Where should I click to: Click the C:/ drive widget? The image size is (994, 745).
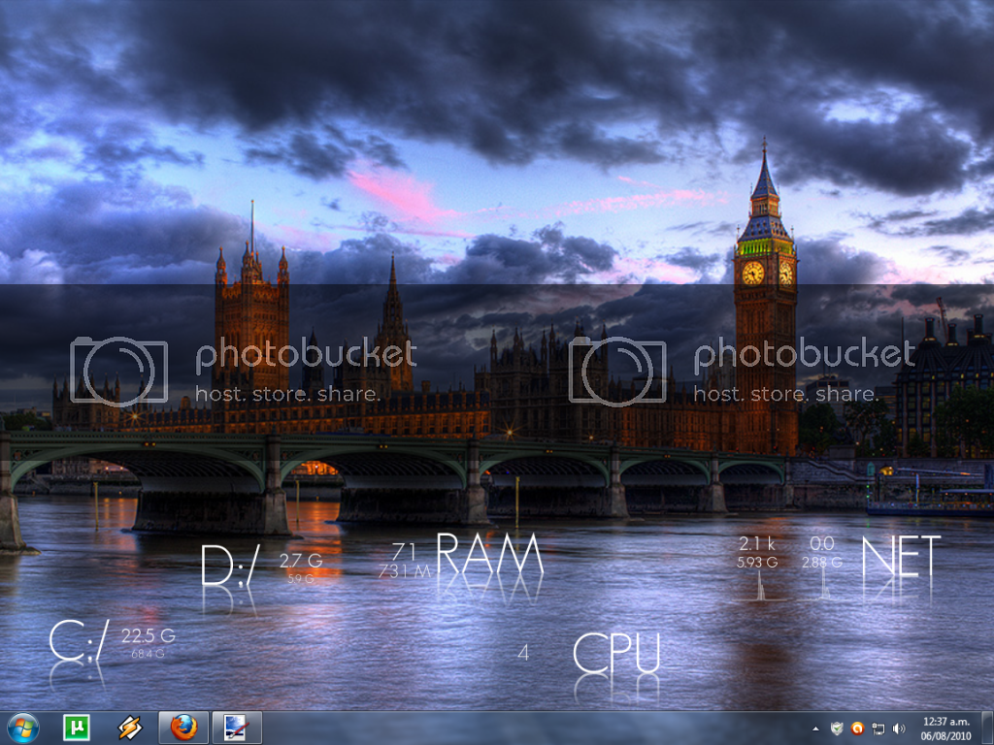(79, 640)
